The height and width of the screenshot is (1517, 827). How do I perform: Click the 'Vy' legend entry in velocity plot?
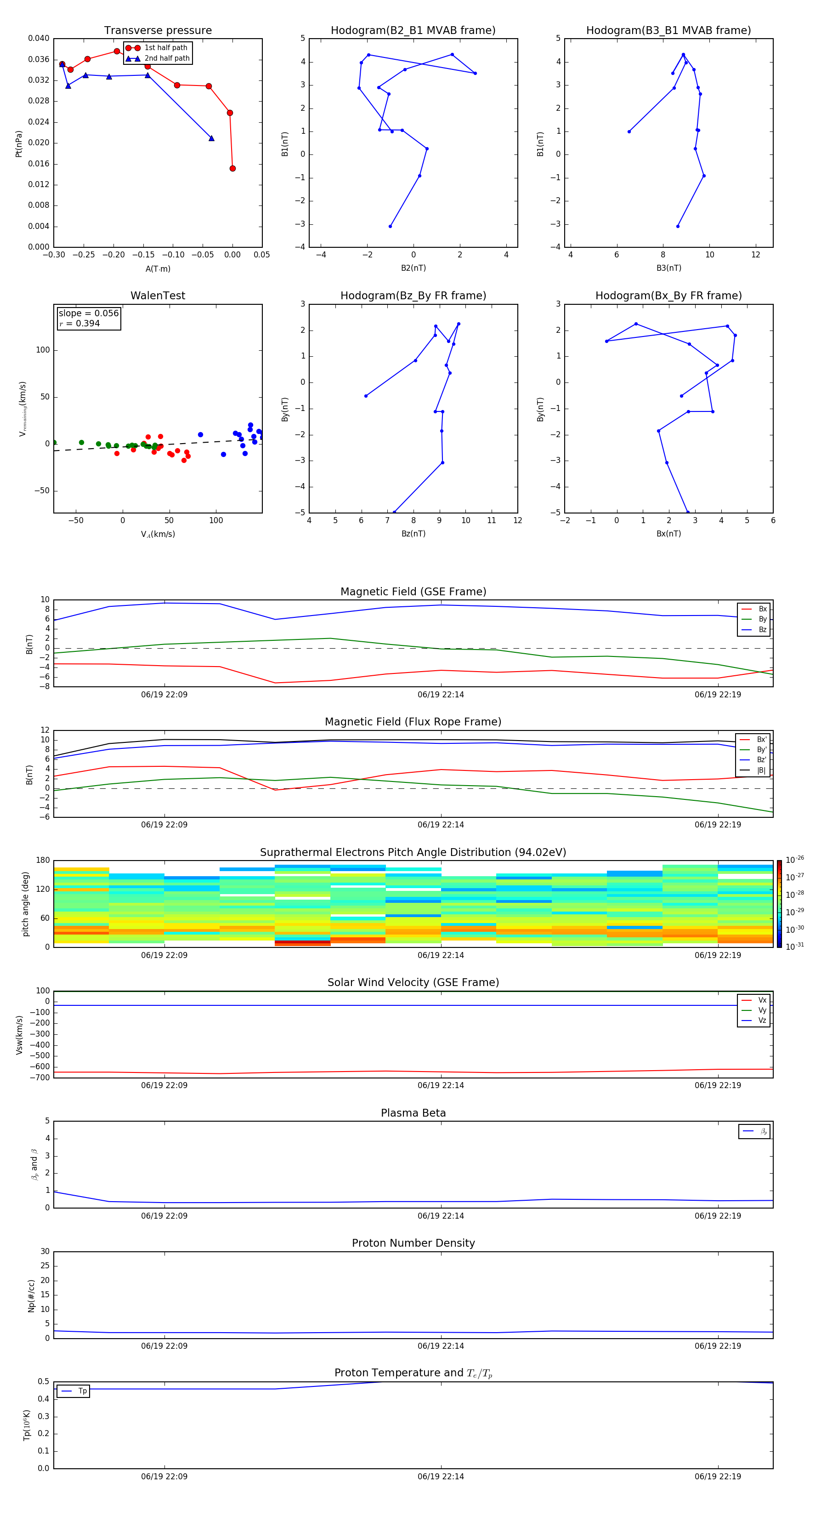754,1010
